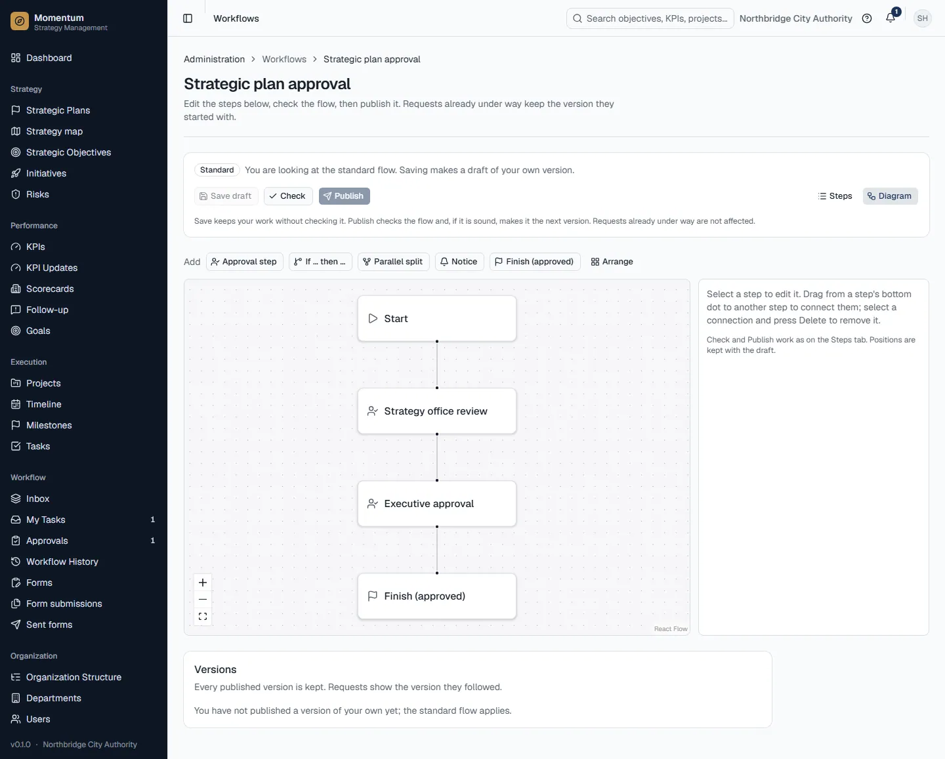Arrange the diagram layout
Image resolution: width=945 pixels, height=759 pixels.
click(x=612, y=262)
